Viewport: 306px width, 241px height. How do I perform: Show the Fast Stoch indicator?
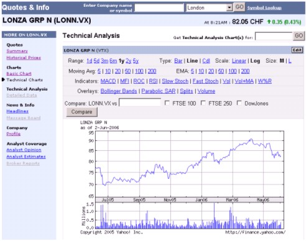(205, 81)
